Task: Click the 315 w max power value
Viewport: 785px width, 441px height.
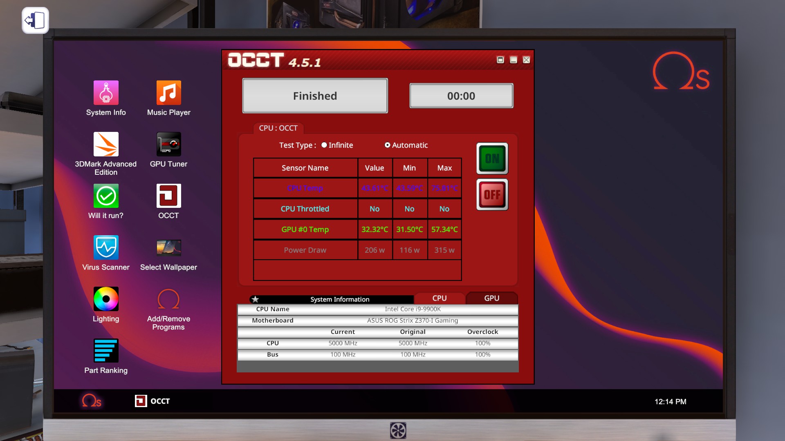Action: (444, 250)
